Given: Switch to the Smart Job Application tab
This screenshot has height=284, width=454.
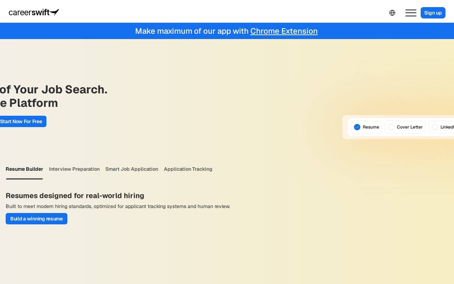Looking at the screenshot, I should [x=132, y=169].
